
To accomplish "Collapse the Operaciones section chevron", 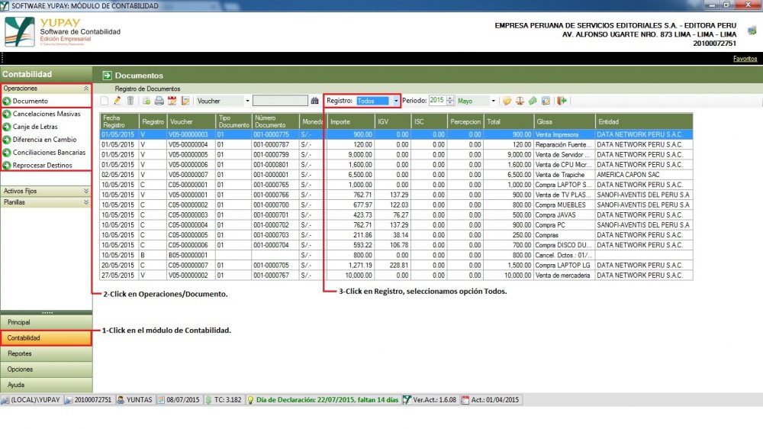I will [86, 89].
